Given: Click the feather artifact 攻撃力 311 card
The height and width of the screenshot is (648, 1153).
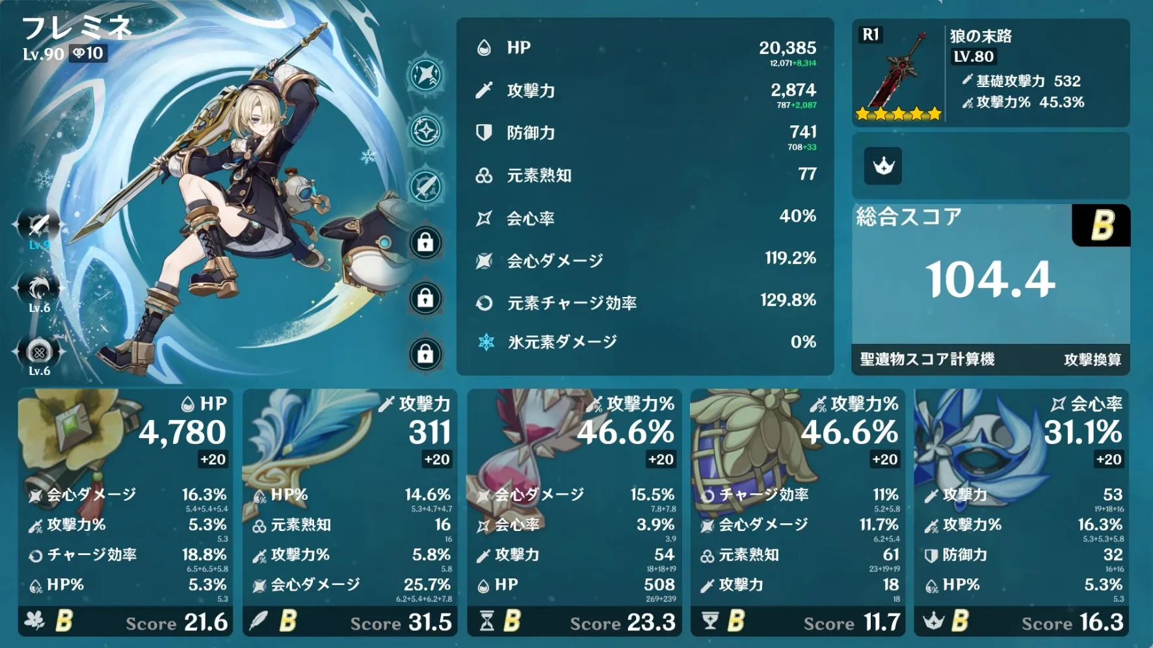Looking at the screenshot, I should pyautogui.click(x=350, y=512).
